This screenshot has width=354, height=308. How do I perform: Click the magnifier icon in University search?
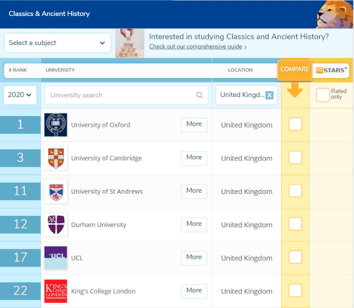pyautogui.click(x=200, y=95)
